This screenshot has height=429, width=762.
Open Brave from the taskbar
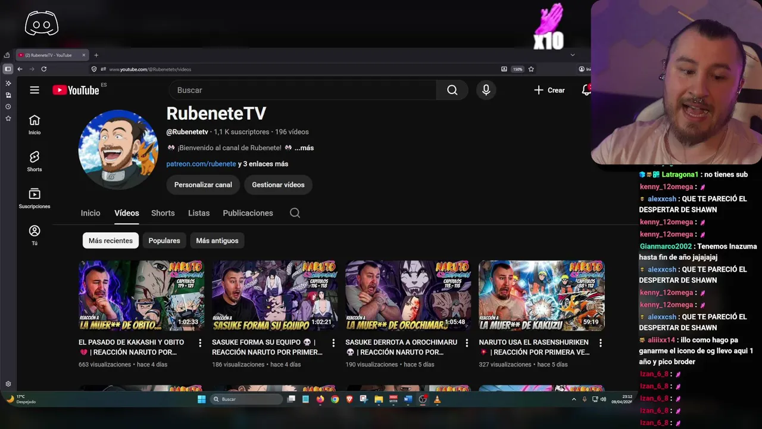[x=349, y=399]
